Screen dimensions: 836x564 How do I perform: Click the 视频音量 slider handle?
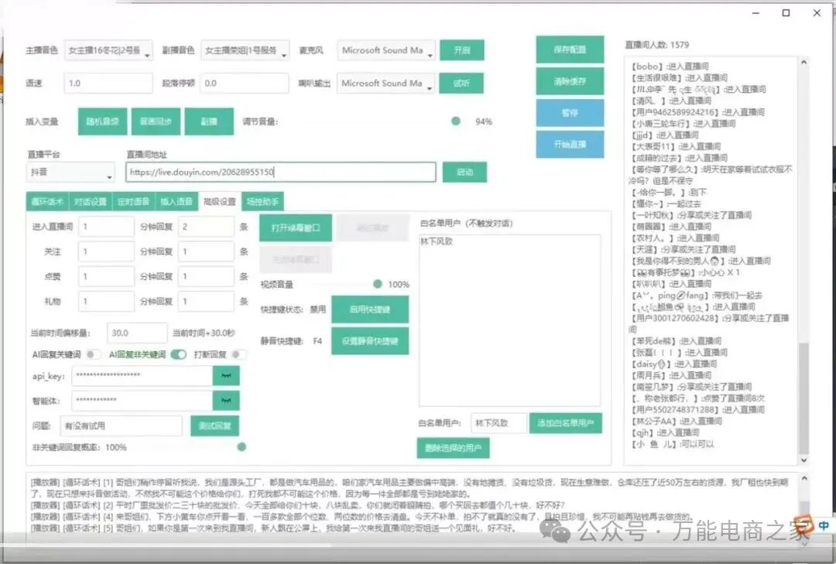378,284
